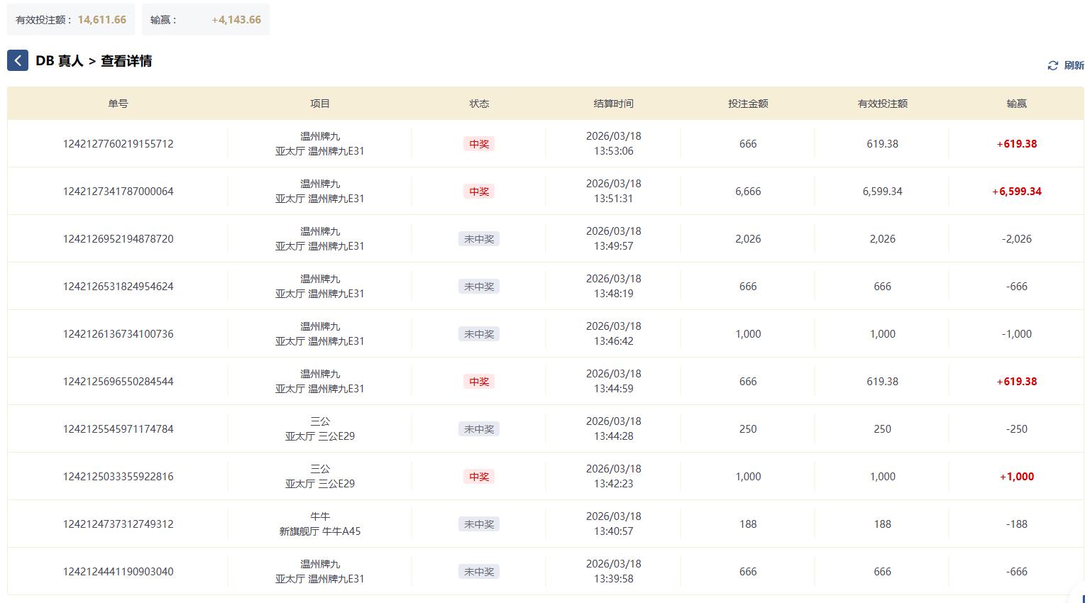
Task: Select the 新旗舰厅 牛牛A45 project cell
Action: (x=320, y=531)
